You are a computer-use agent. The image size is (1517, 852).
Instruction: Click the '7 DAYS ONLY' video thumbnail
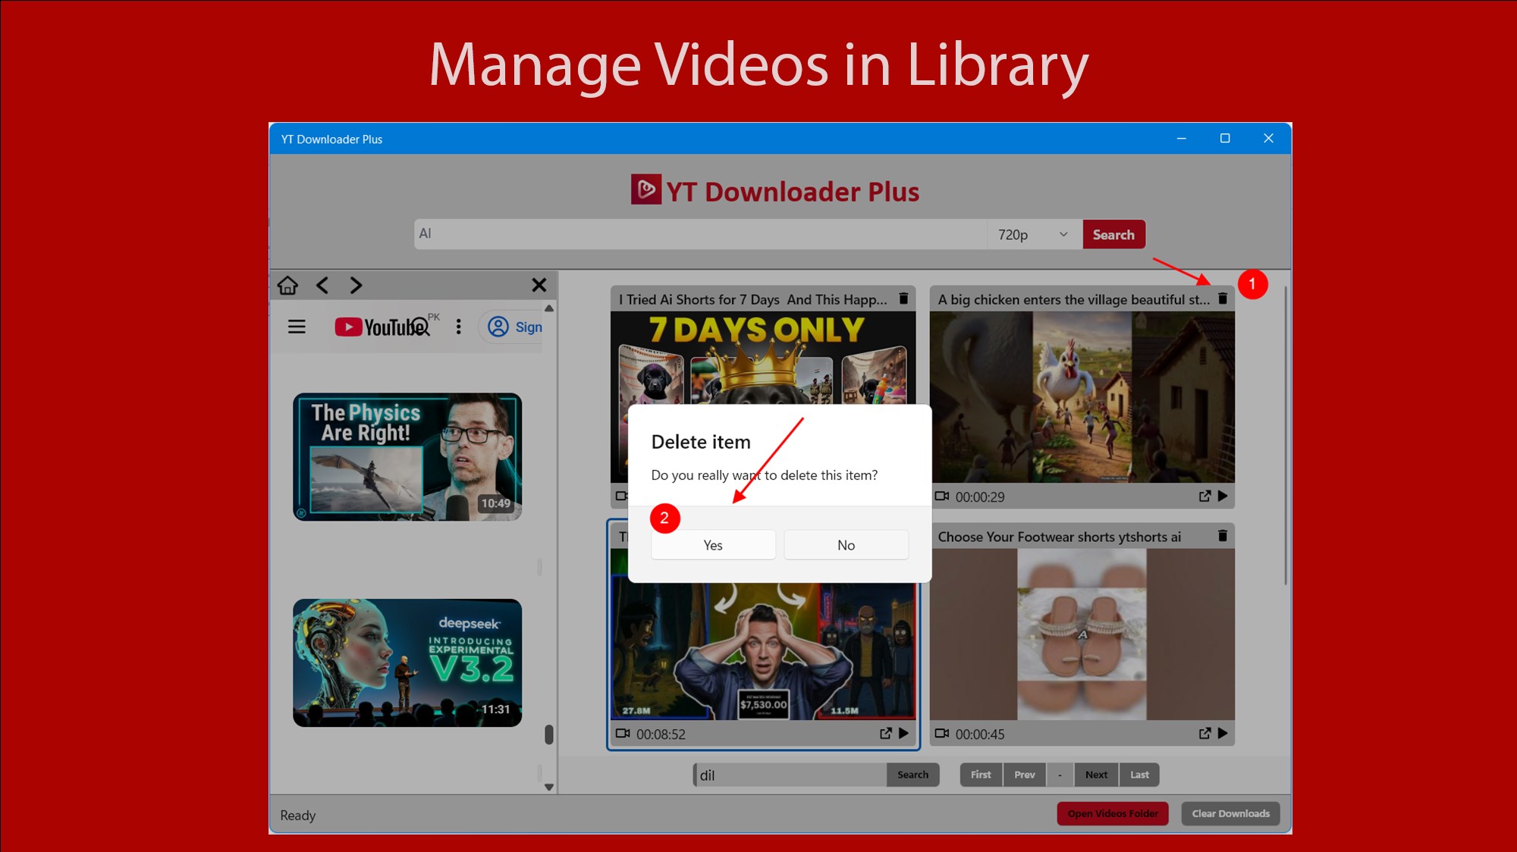coord(763,358)
